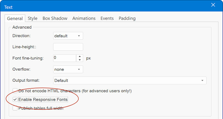Click the Publish tables full width label
This screenshot has width=223, height=119.
(41, 108)
